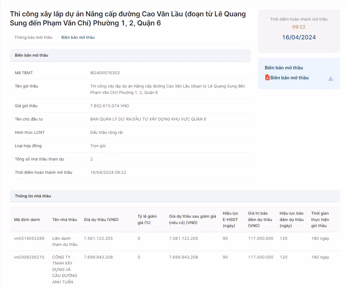Open the Biên bản mở thầu PDF link
This screenshot has height=287, width=349.
(x=289, y=78)
